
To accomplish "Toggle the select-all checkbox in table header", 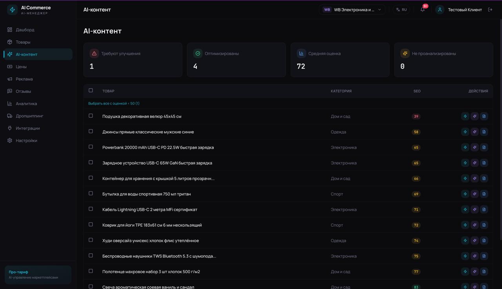I will pyautogui.click(x=91, y=90).
